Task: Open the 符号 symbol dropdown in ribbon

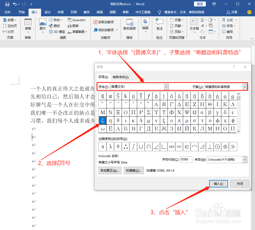Action: pos(229,26)
